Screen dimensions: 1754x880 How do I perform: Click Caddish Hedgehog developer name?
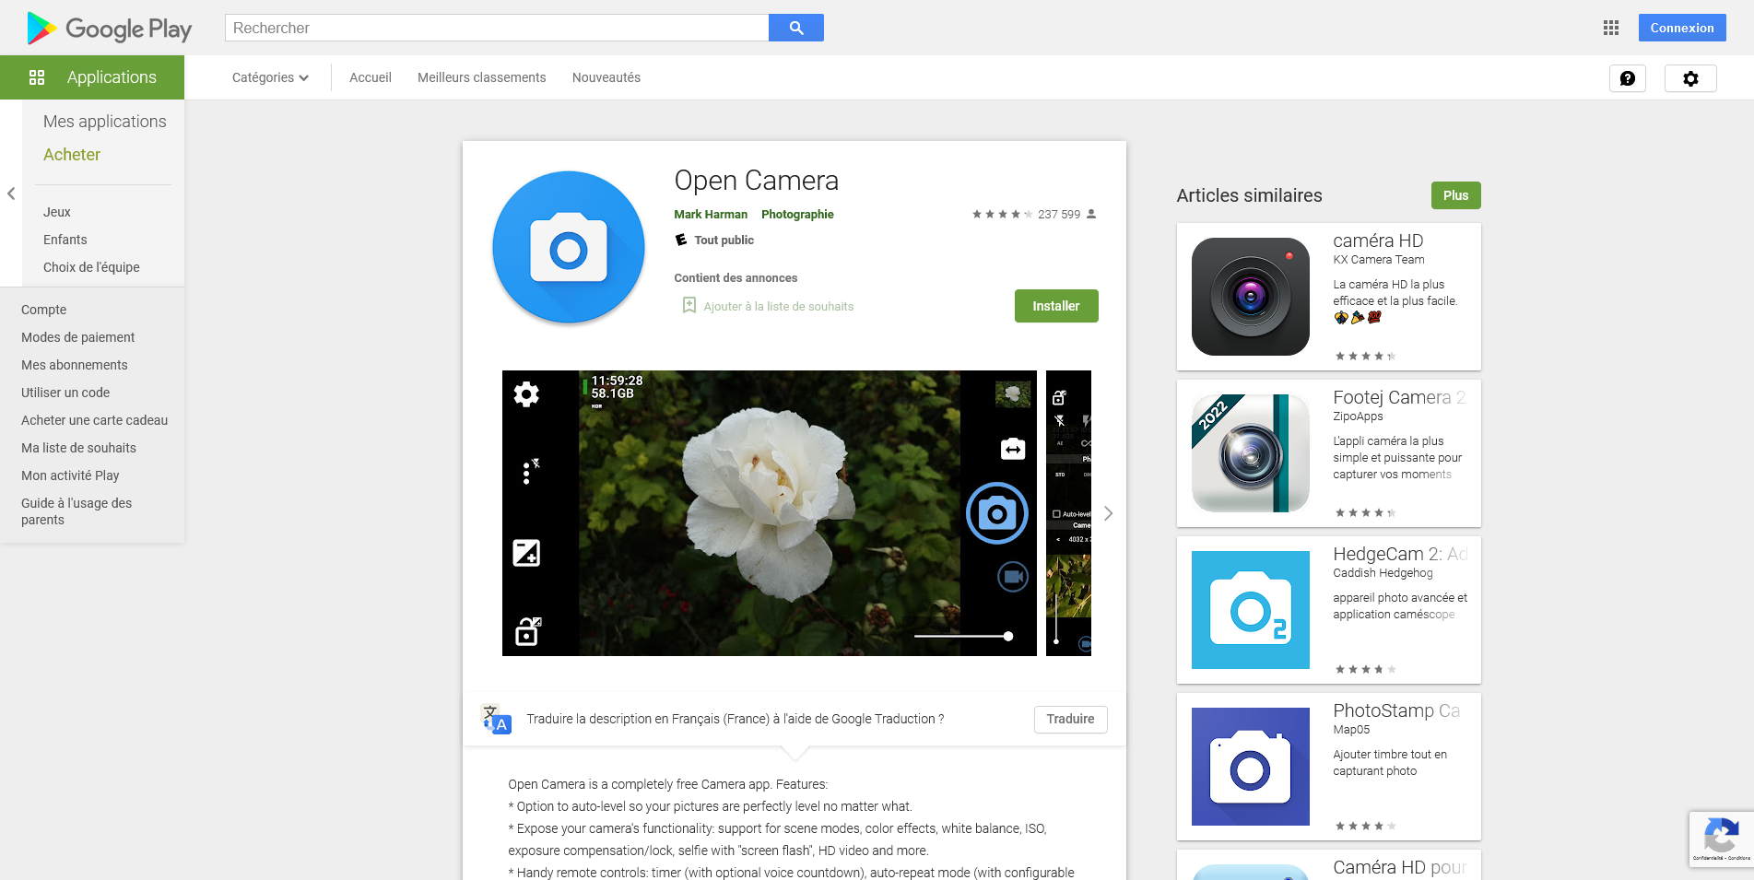[1383, 573]
